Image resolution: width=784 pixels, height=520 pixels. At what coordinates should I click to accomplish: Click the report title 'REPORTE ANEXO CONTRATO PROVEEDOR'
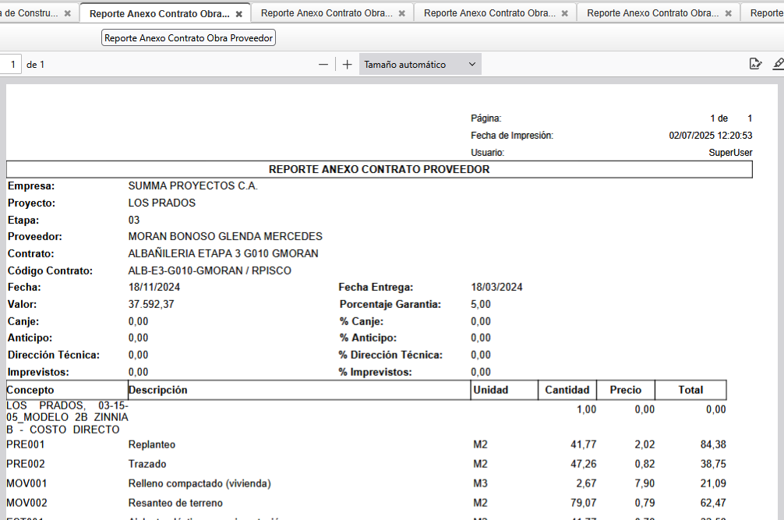point(379,169)
